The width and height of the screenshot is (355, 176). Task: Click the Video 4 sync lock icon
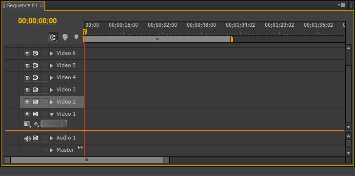pyautogui.click(x=36, y=78)
